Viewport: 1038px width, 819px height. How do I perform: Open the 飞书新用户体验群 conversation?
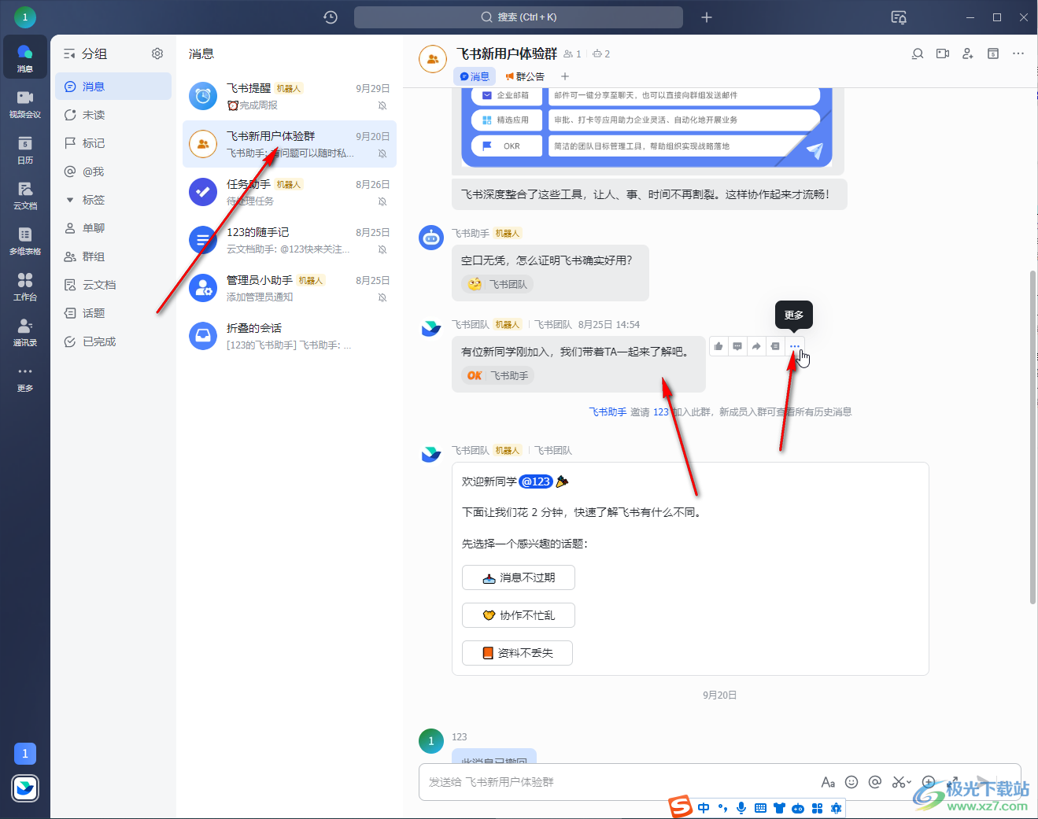point(290,144)
